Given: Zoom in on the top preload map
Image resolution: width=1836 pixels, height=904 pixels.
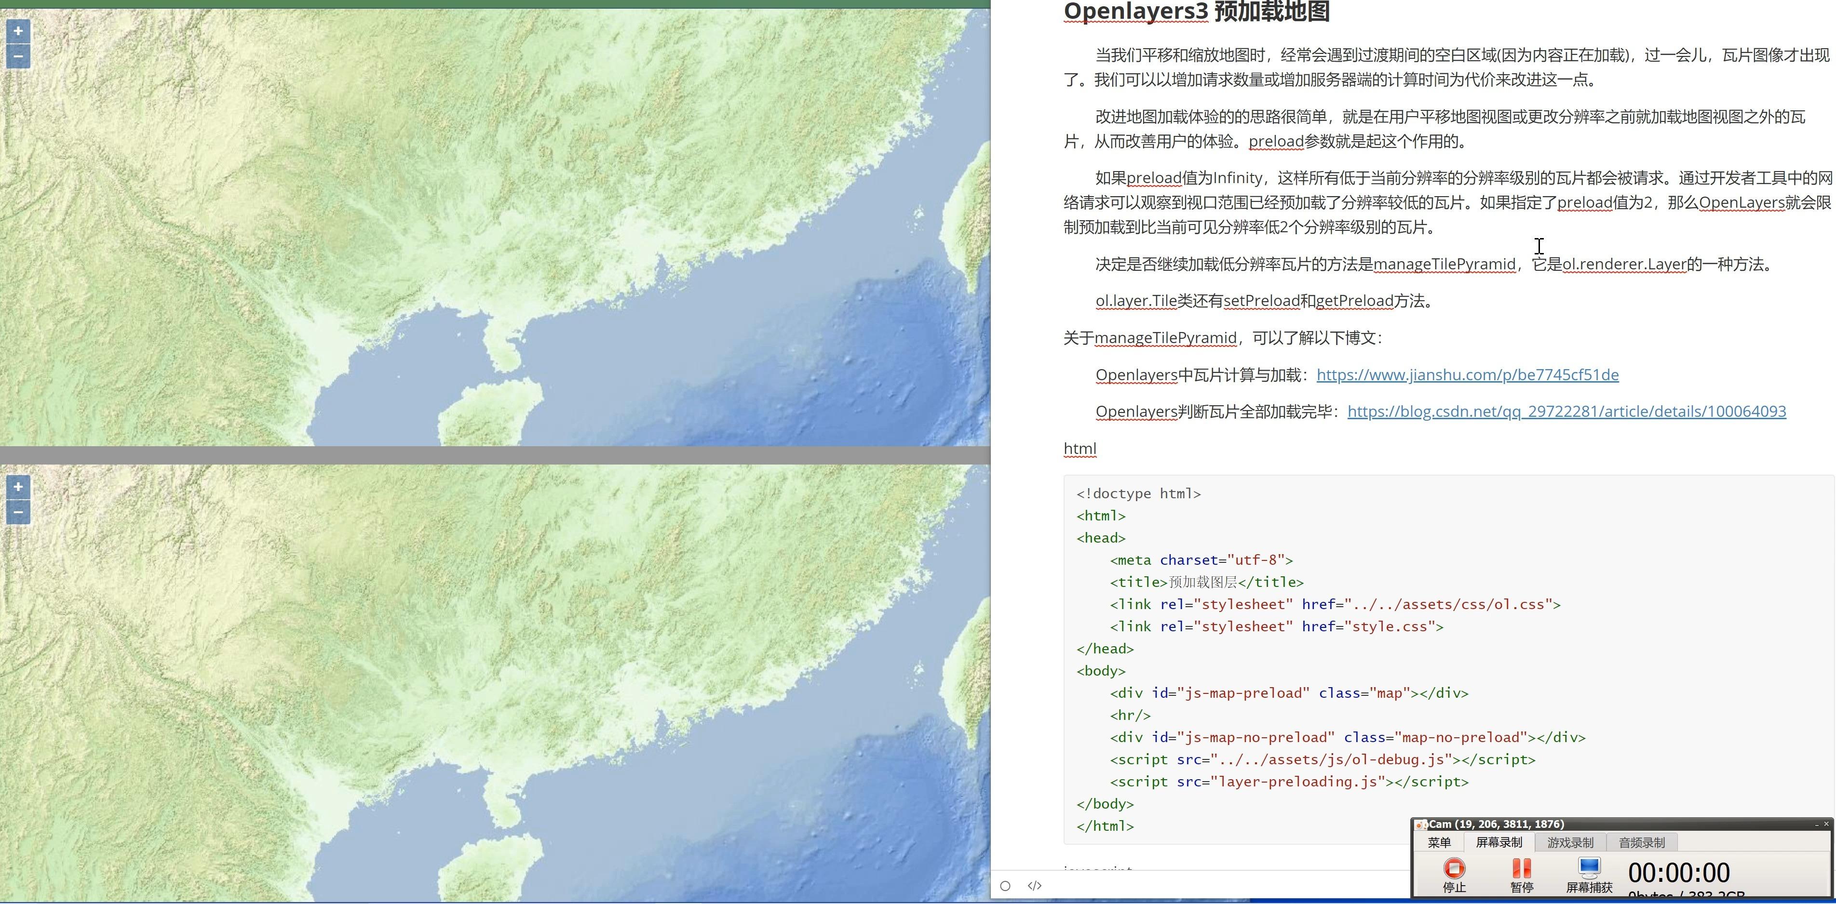Looking at the screenshot, I should (x=18, y=31).
